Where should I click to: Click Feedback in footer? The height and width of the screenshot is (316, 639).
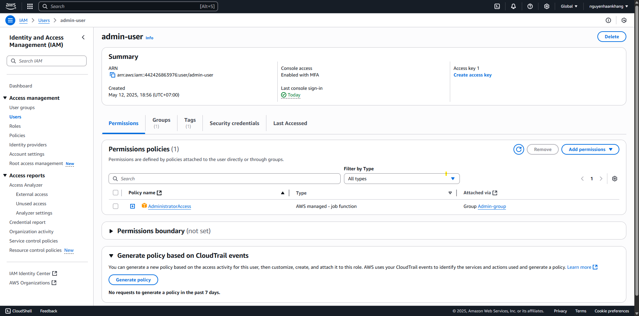[49, 311]
